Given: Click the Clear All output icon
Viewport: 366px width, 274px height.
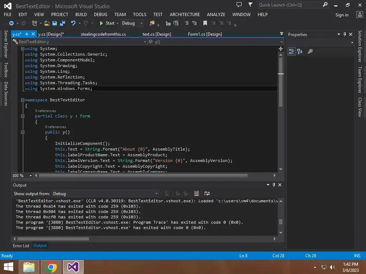Looking at the screenshot, I should pyautogui.click(x=197, y=193).
